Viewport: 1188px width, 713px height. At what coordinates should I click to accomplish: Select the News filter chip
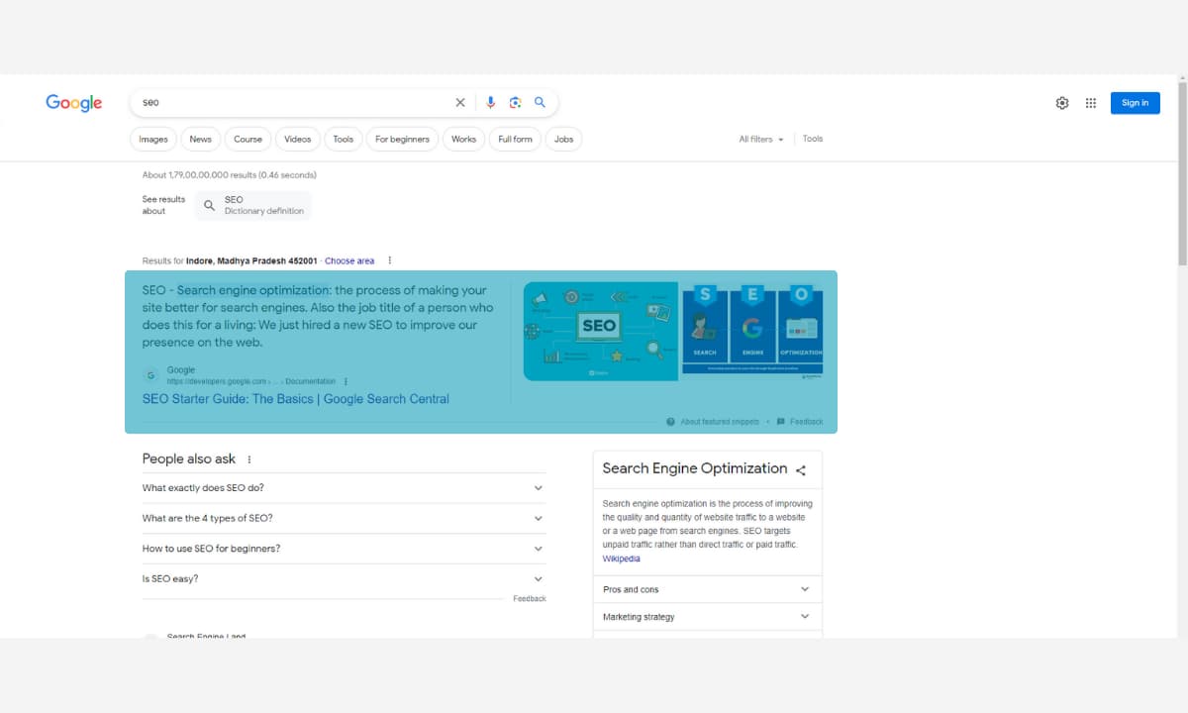pyautogui.click(x=201, y=140)
